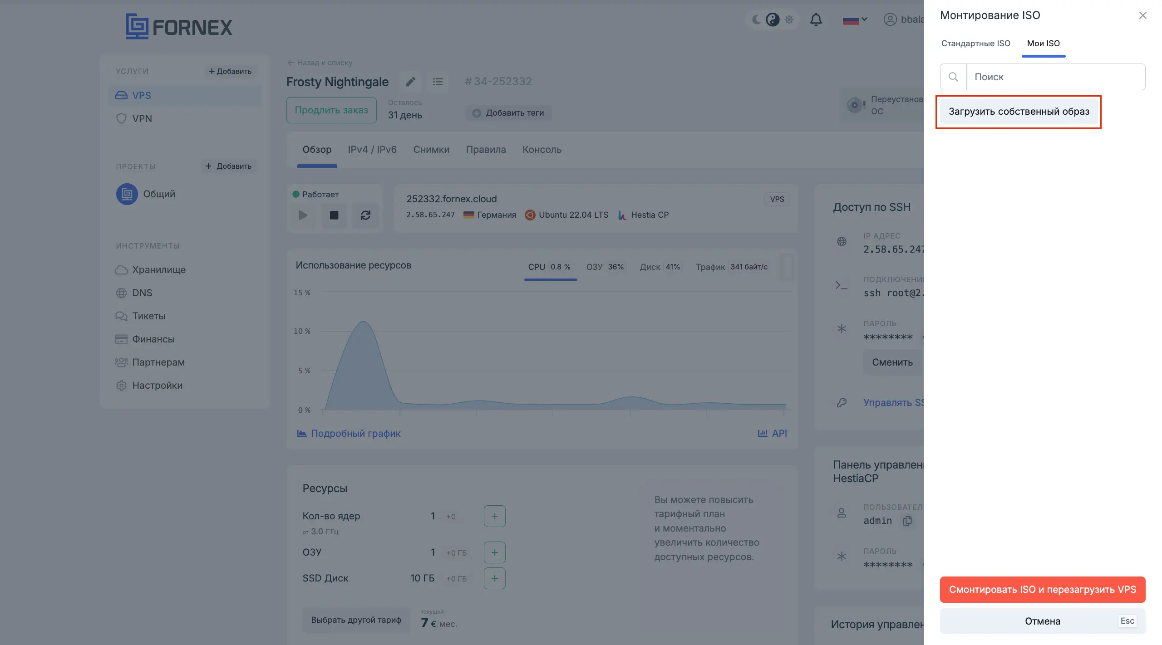Click the Поиск search field
This screenshot has width=1162, height=645.
point(1055,77)
